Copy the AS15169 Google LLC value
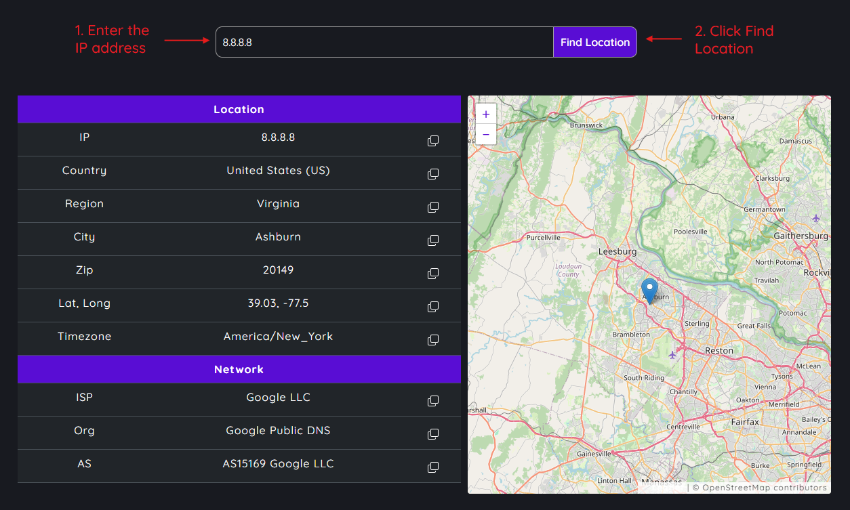The width and height of the screenshot is (850, 510). tap(432, 466)
